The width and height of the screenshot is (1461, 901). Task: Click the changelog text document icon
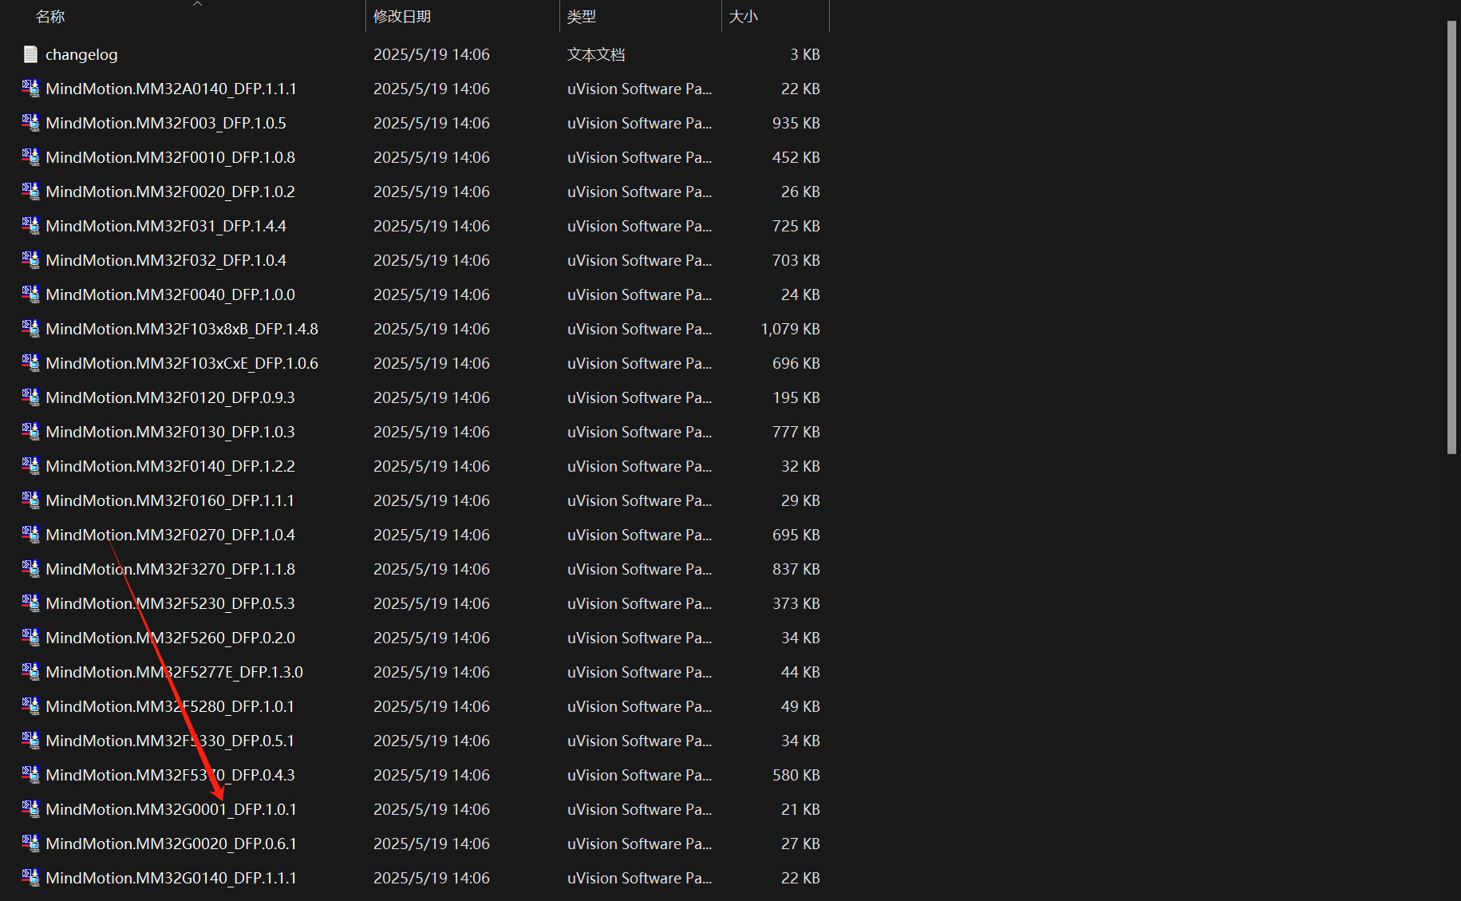(x=30, y=54)
